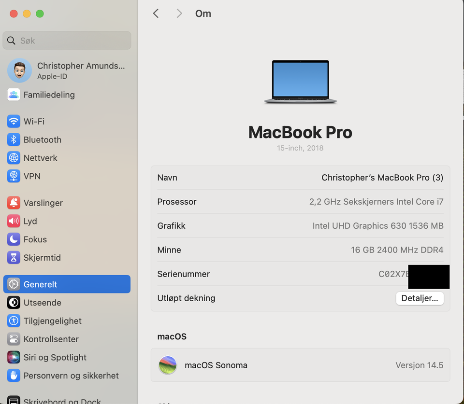The width and height of the screenshot is (464, 404).
Task: Click the macOS Sonoma logo icon
Action: tap(168, 365)
